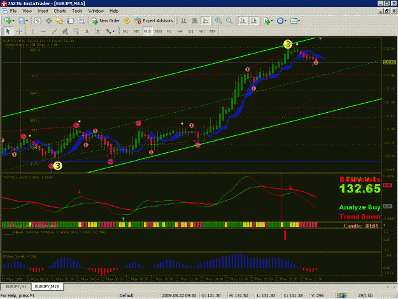Image resolution: width=398 pixels, height=299 pixels.
Task: Switch timeframe to H4
Action: pos(180,31)
